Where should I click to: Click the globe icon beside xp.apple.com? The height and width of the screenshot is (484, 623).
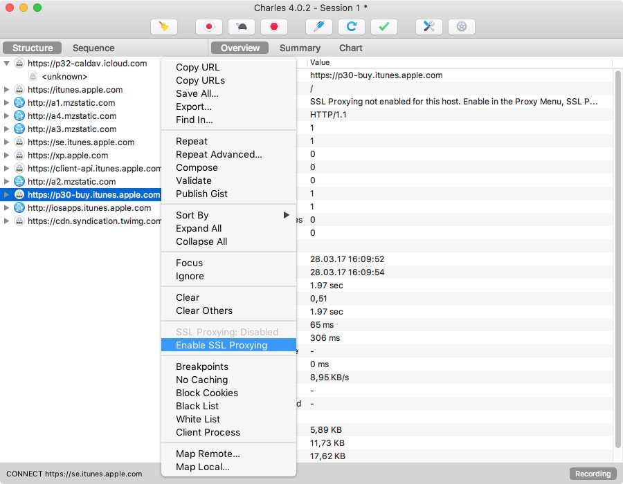pos(19,156)
